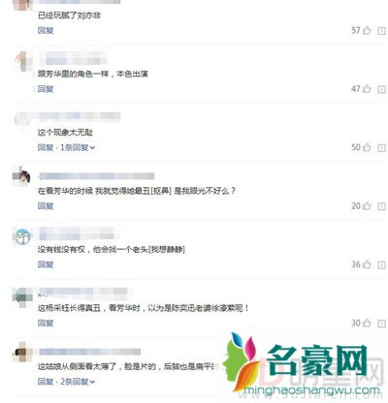Reply to comment about 抠鼻 emoji
This screenshot has width=388, height=403.
[x=46, y=206]
